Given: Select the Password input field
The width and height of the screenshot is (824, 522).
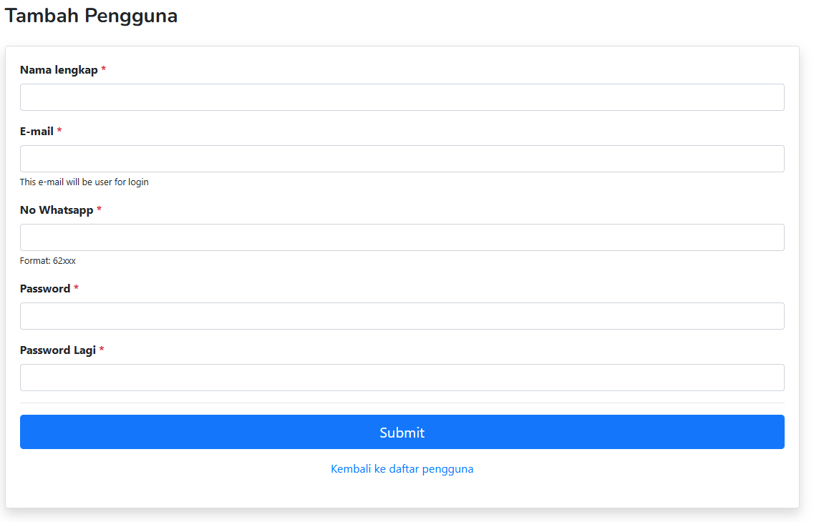Looking at the screenshot, I should click(x=402, y=316).
